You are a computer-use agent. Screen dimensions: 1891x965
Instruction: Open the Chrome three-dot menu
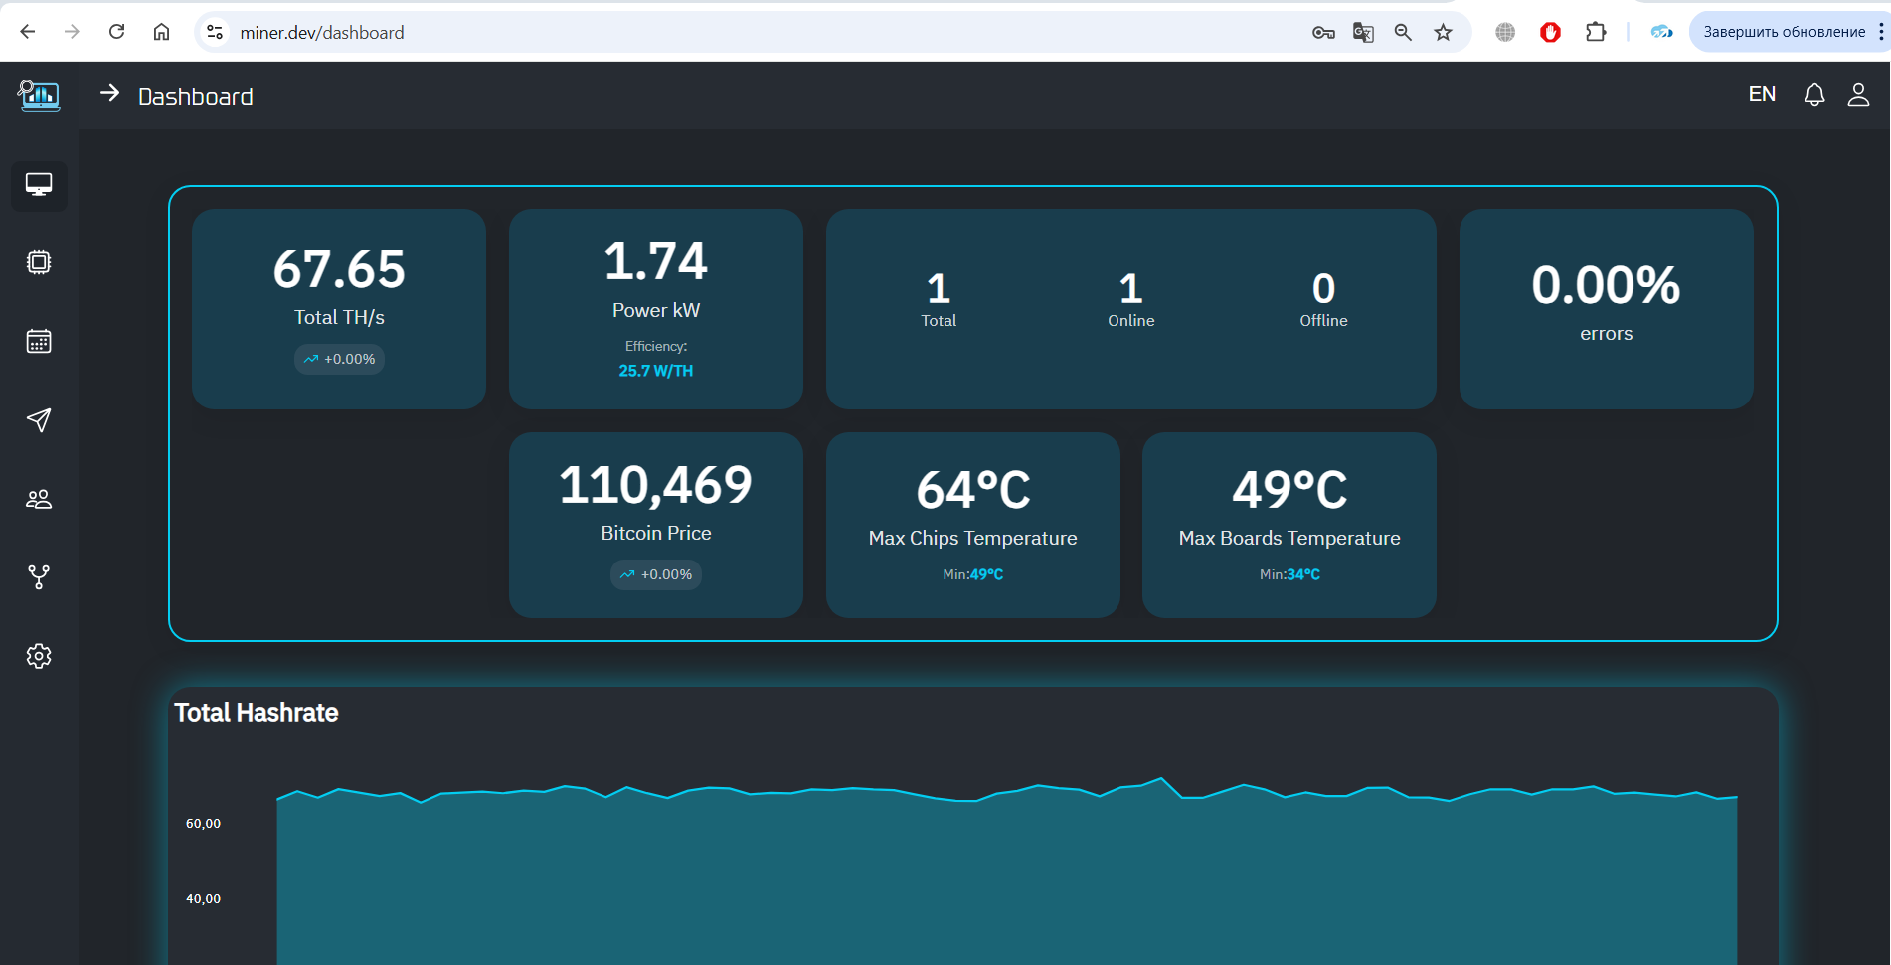[x=1881, y=32]
